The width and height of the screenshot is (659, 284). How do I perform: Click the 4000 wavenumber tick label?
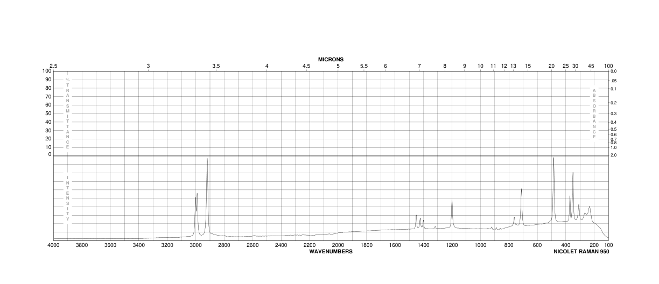coord(53,245)
